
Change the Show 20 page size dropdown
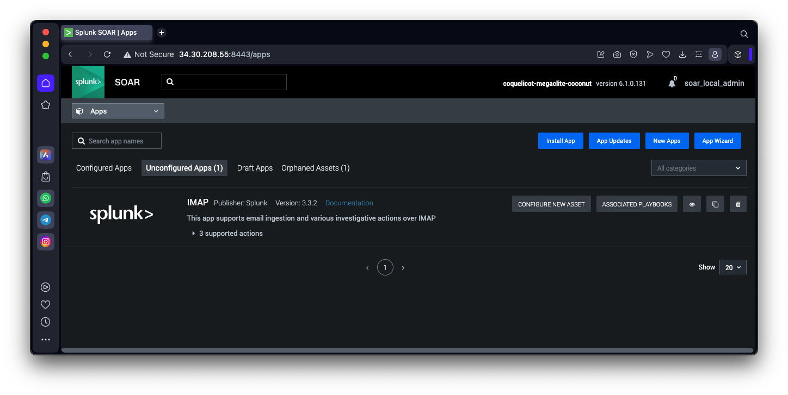point(732,267)
